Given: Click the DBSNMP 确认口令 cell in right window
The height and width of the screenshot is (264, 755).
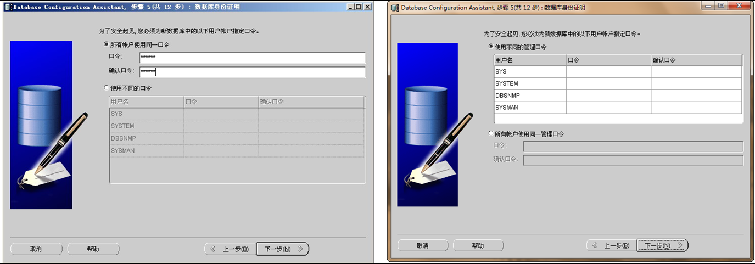Looking at the screenshot, I should [696, 96].
